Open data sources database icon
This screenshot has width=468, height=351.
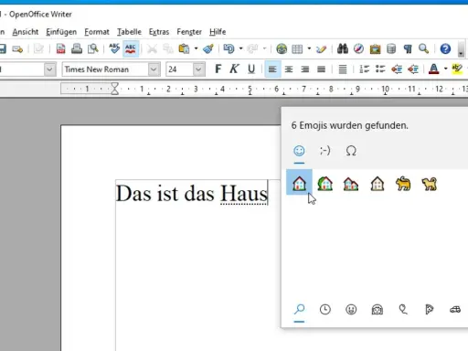(x=391, y=48)
